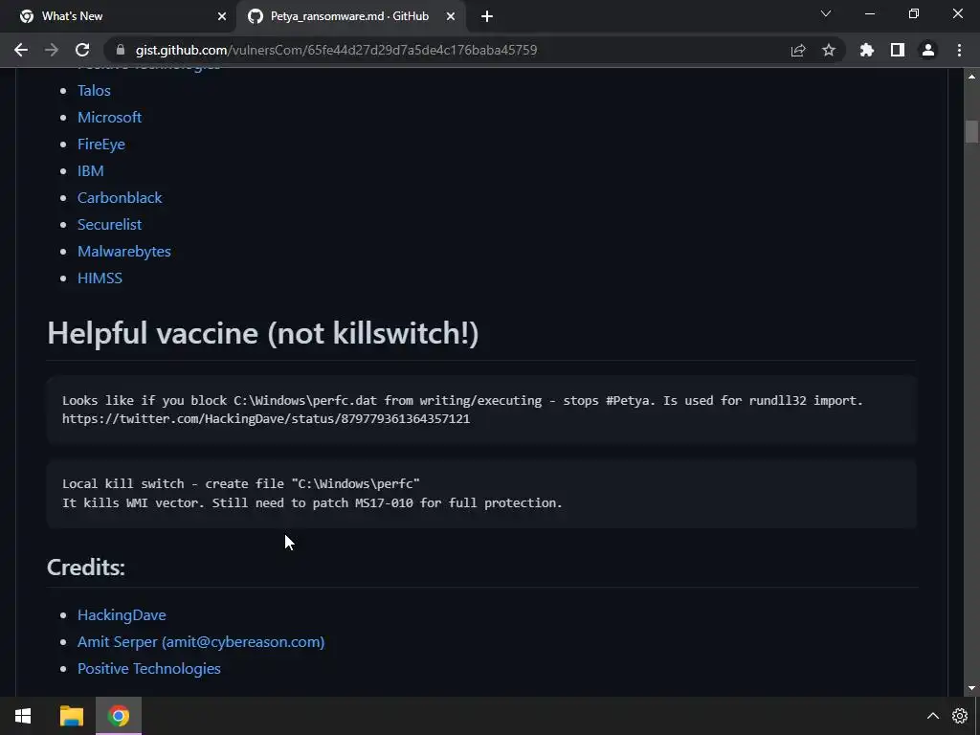The width and height of the screenshot is (980, 735).
Task: Click the HackingDave twitter URL text
Action: [x=266, y=419]
